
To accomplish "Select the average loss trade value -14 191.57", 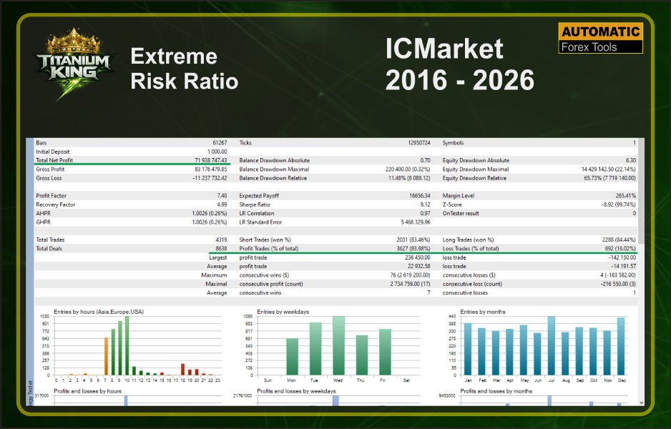I will 623,266.
